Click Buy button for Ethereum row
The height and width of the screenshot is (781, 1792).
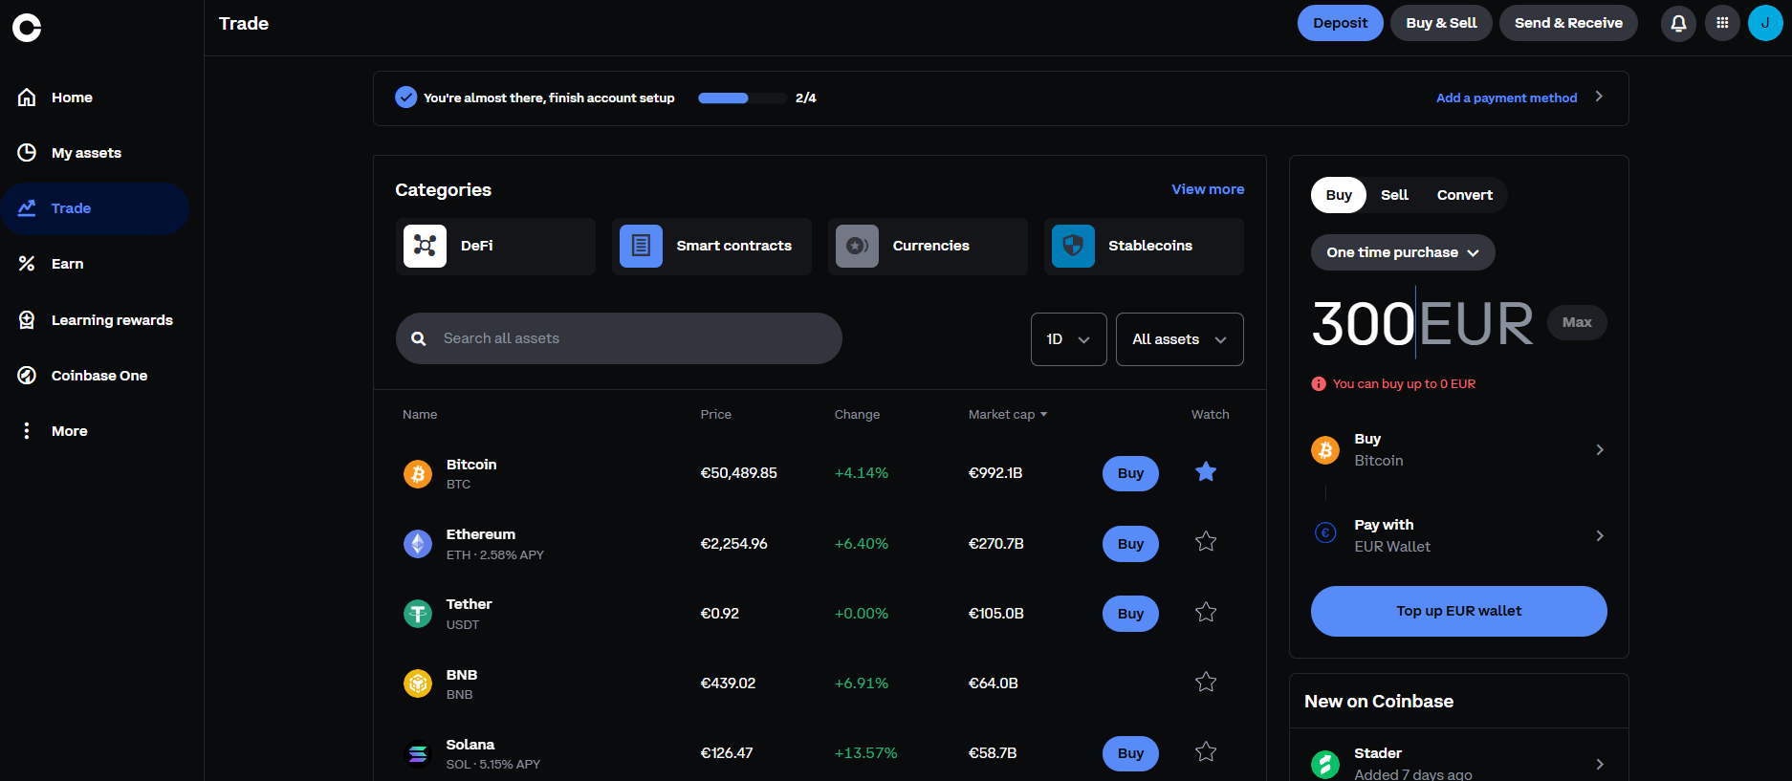click(1130, 544)
